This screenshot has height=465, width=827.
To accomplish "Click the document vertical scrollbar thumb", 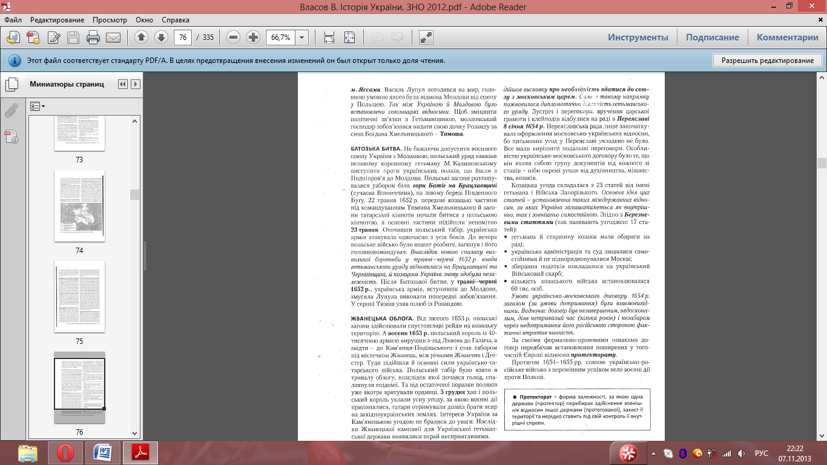I will (822, 163).
